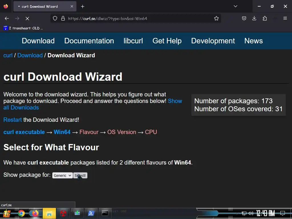Open the Development nav menu

coord(213,41)
